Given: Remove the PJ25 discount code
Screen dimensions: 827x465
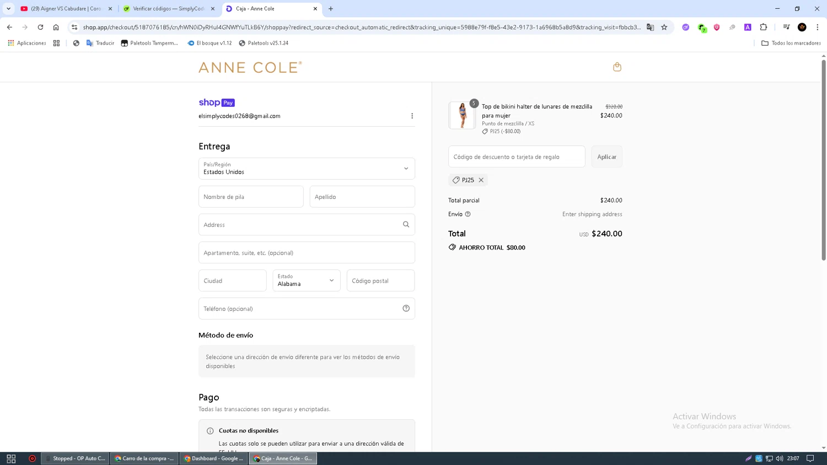Looking at the screenshot, I should click(481, 180).
